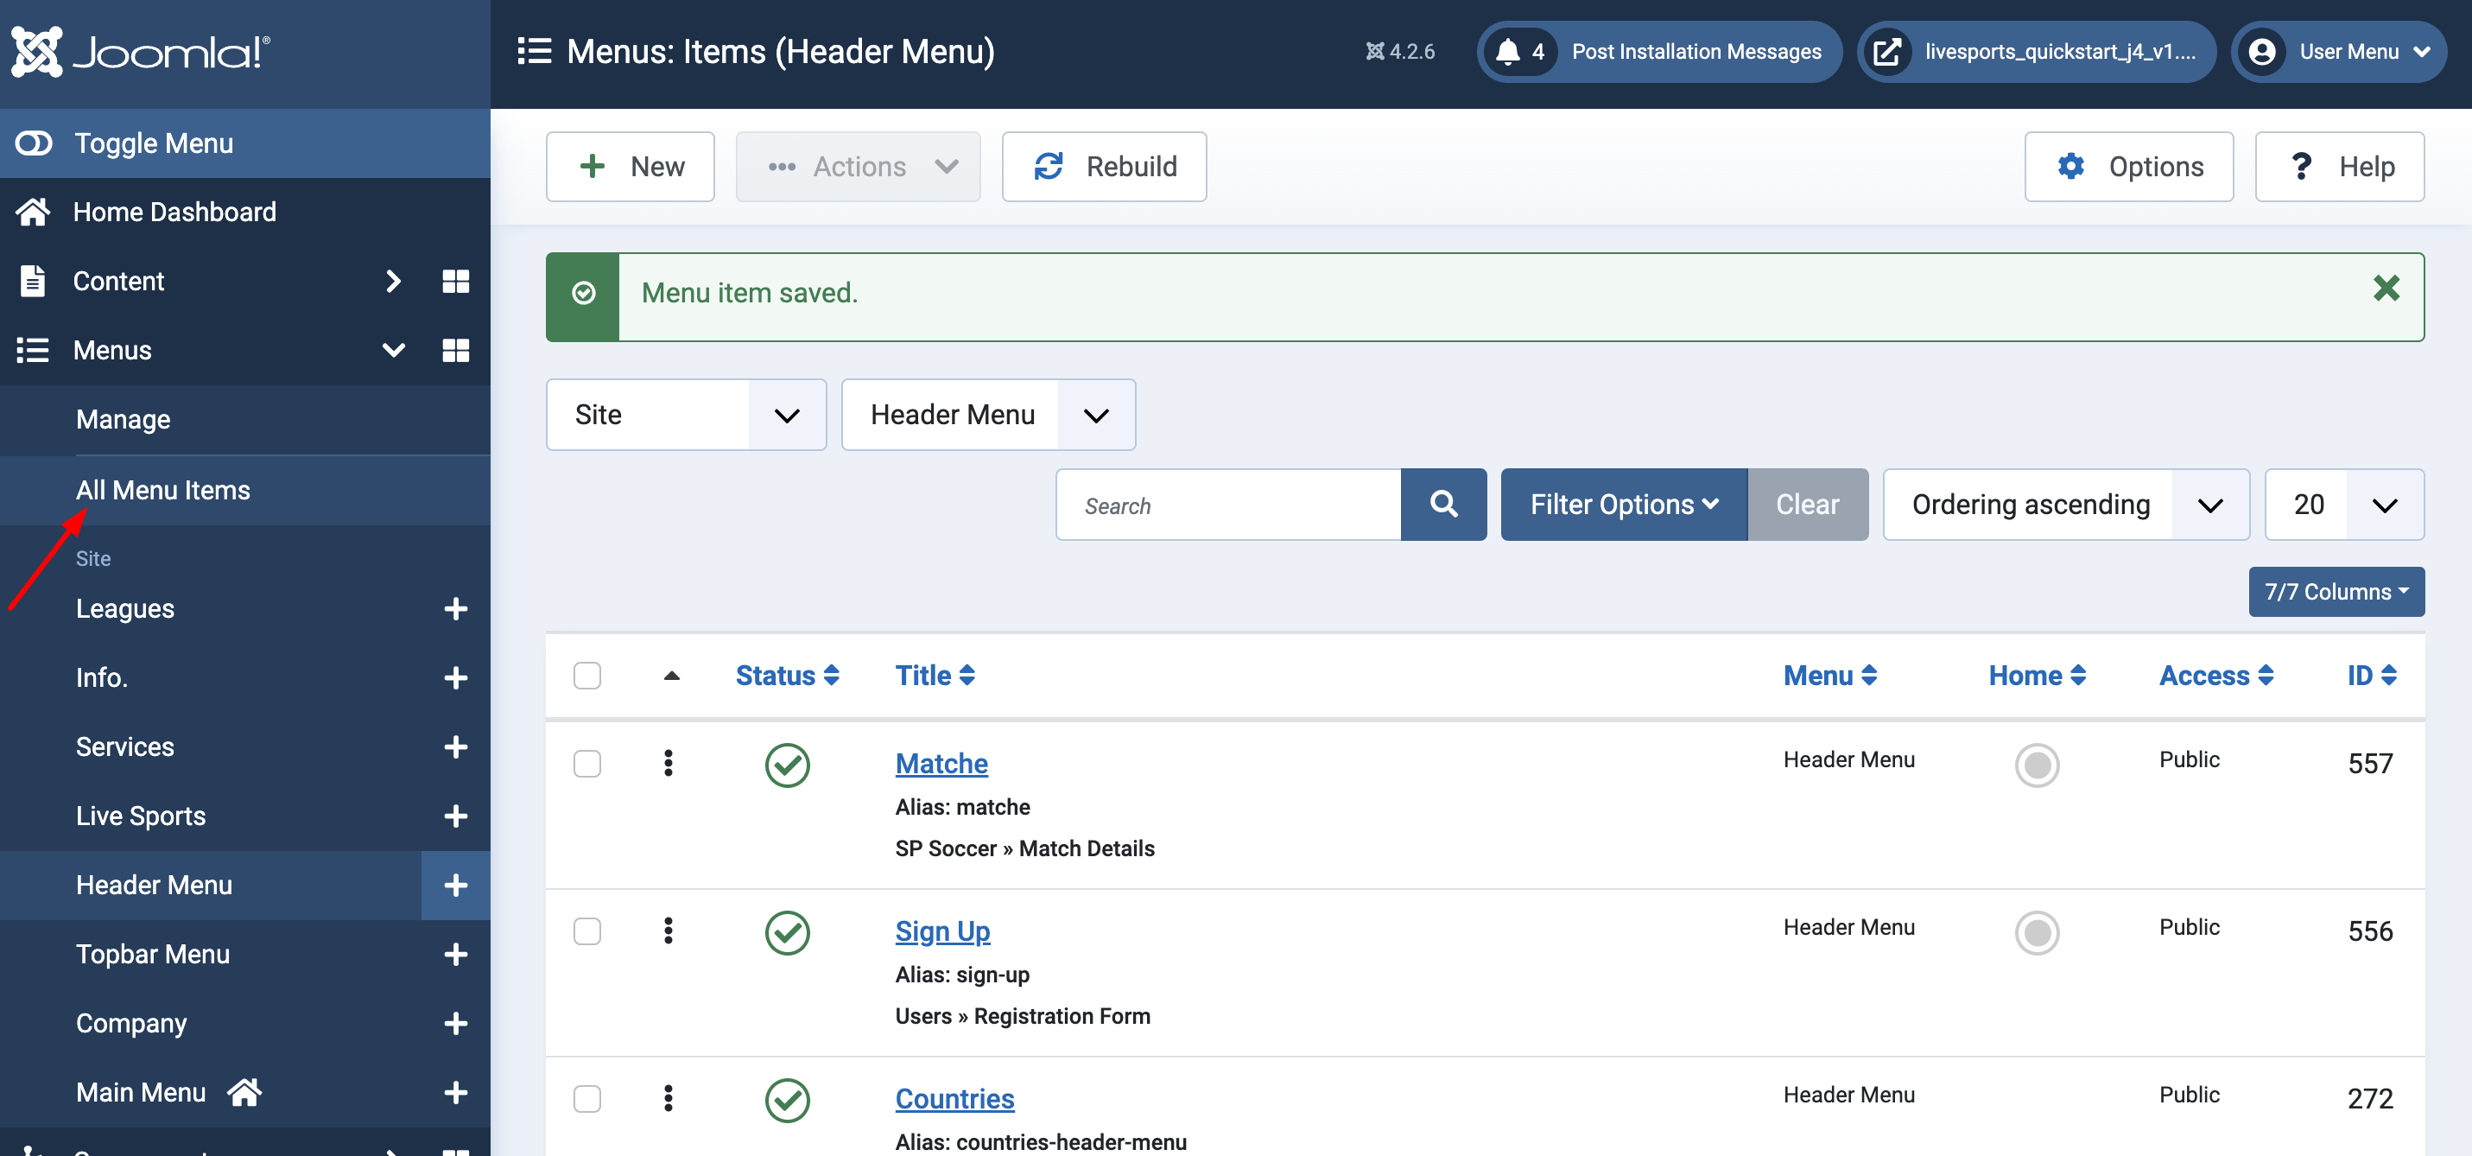Screen dimensions: 2472x1156
Task: Add new item to Leagues menu
Action: [x=456, y=609]
